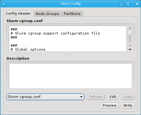
Task: Click the Refresh button
Action: coord(96,97)
